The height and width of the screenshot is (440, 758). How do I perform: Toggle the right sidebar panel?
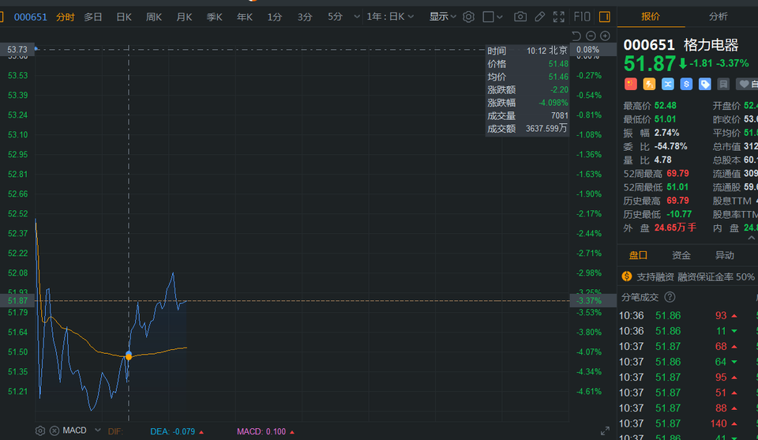[604, 17]
